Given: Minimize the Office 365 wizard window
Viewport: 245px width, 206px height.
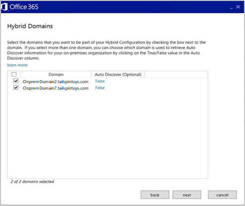Looking at the screenshot, I should click(x=232, y=7).
